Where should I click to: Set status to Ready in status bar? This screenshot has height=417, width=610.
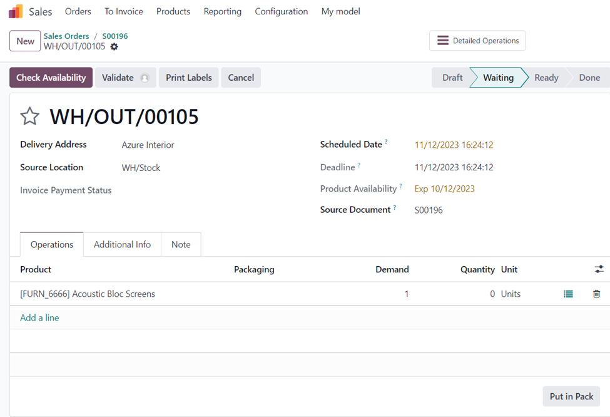(x=546, y=78)
